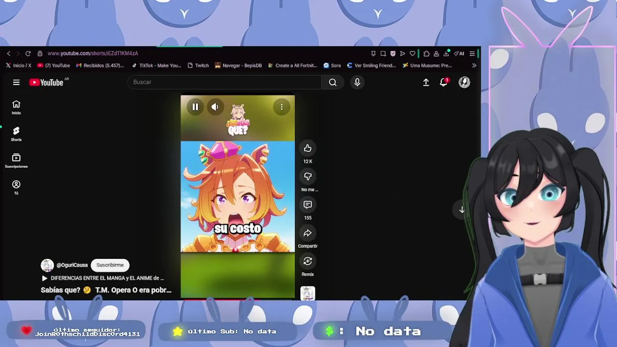The width and height of the screenshot is (617, 347).
Task: Open Suscripciones in the sidebar
Action: pos(16,161)
